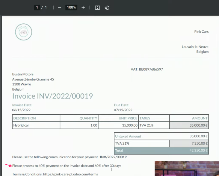This screenshot has width=219, height=176.
Task: Click the 40% payment terms sentence
Action: [x=67, y=166]
